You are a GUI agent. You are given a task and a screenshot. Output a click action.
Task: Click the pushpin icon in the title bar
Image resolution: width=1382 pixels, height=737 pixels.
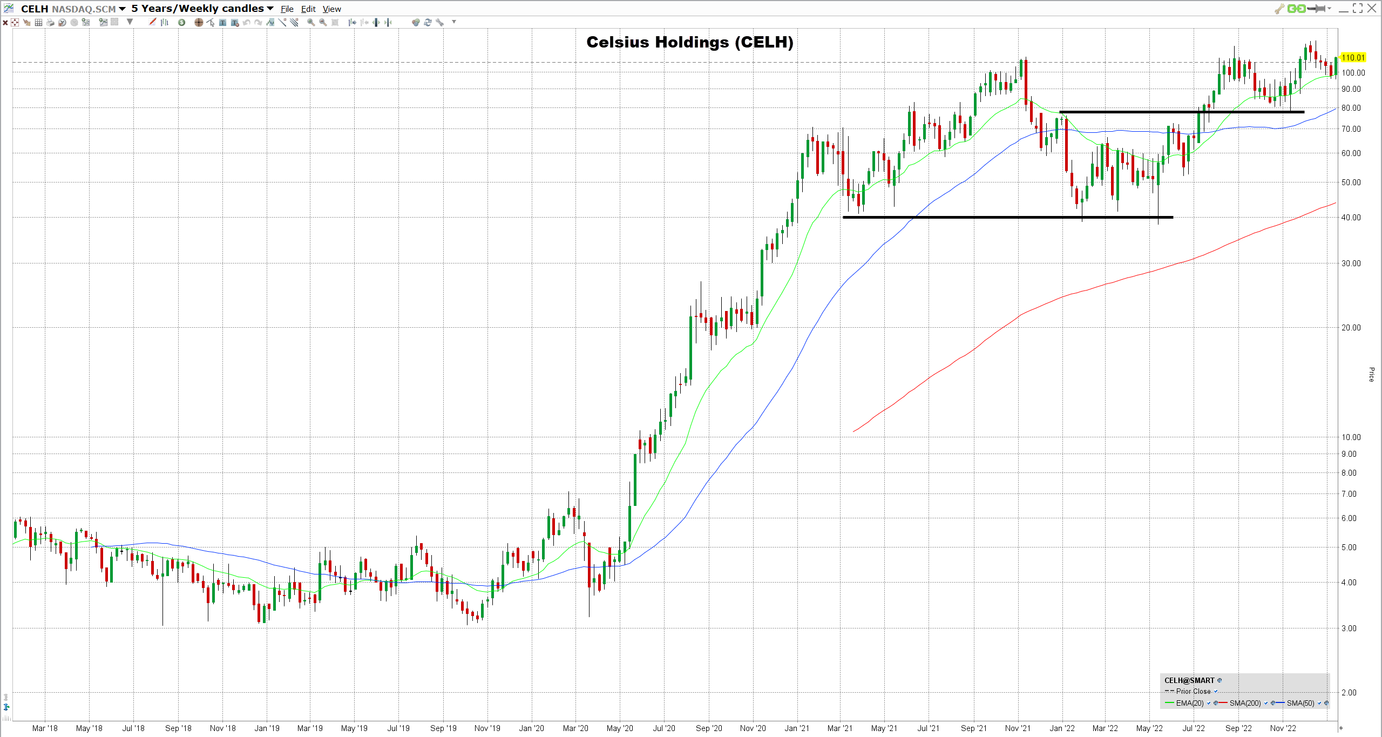(x=1316, y=9)
